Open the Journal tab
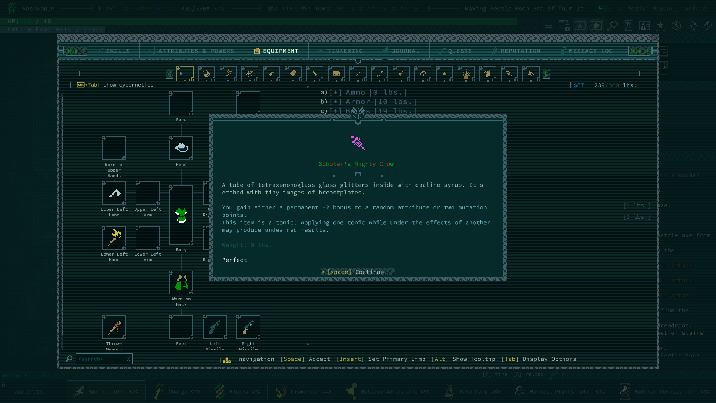This screenshot has width=716, height=403. point(401,51)
